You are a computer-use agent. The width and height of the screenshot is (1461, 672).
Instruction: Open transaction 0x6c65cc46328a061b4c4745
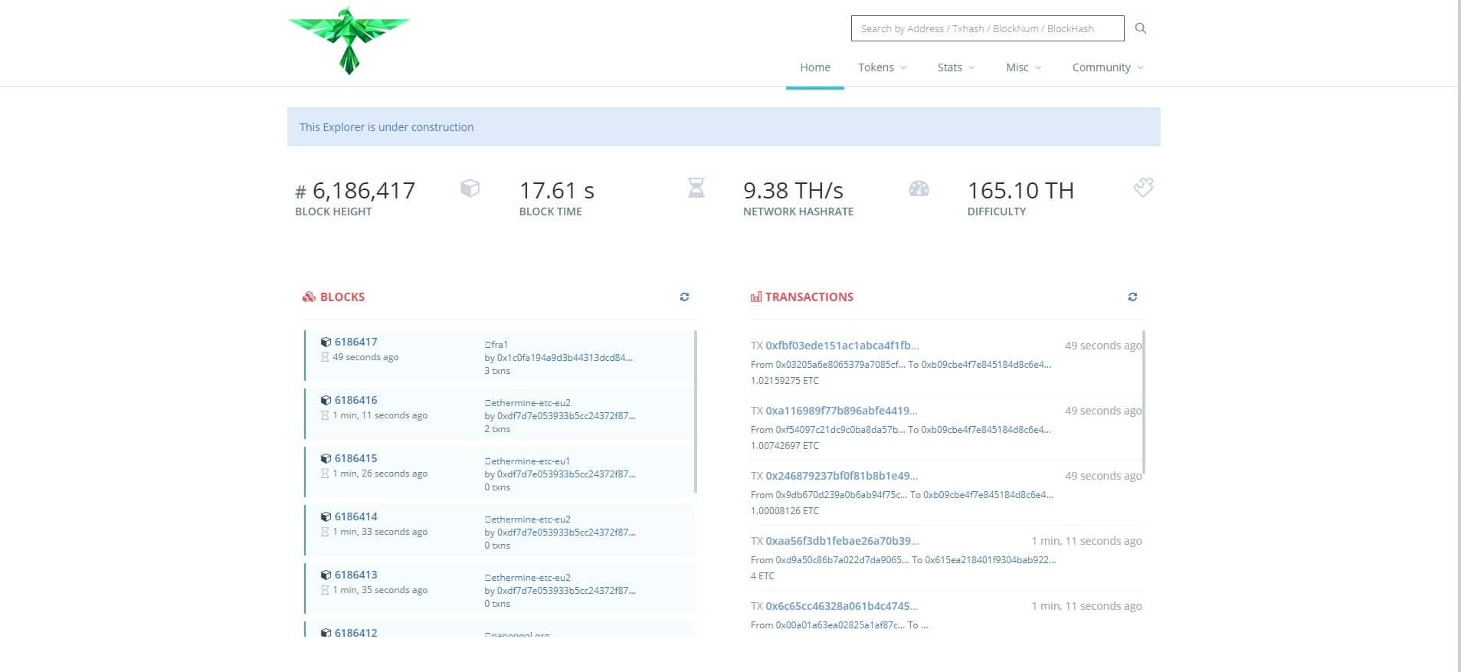pos(841,606)
